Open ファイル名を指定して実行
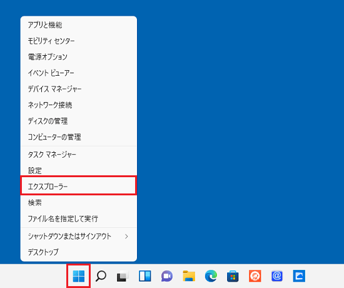The height and width of the screenshot is (288, 344). point(79,219)
